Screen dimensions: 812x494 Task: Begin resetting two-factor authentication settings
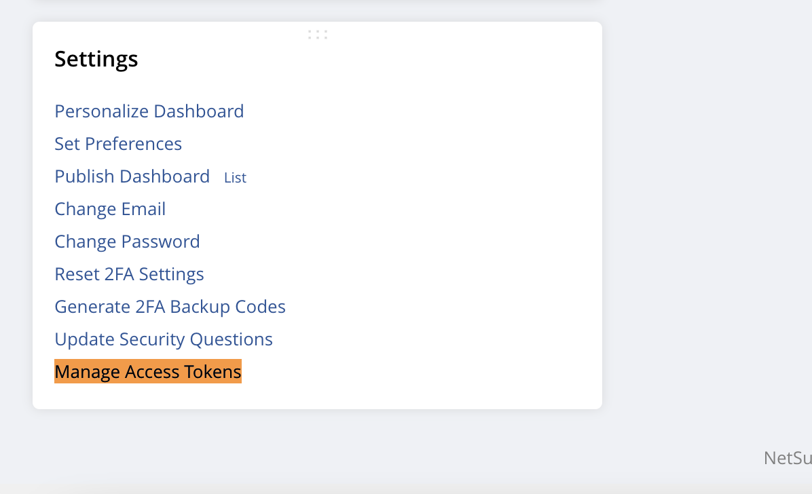coord(129,274)
